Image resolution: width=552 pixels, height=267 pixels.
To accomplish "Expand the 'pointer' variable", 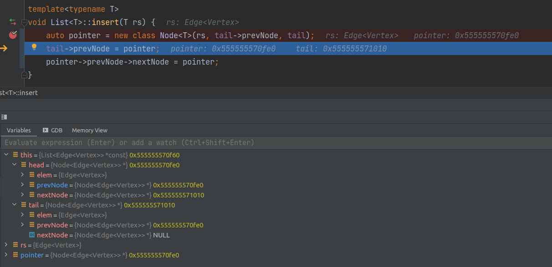I will click(x=6, y=255).
